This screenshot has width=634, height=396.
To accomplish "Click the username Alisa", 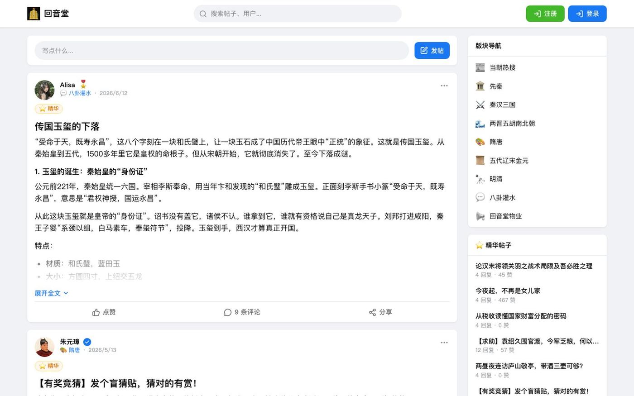I will pos(67,85).
